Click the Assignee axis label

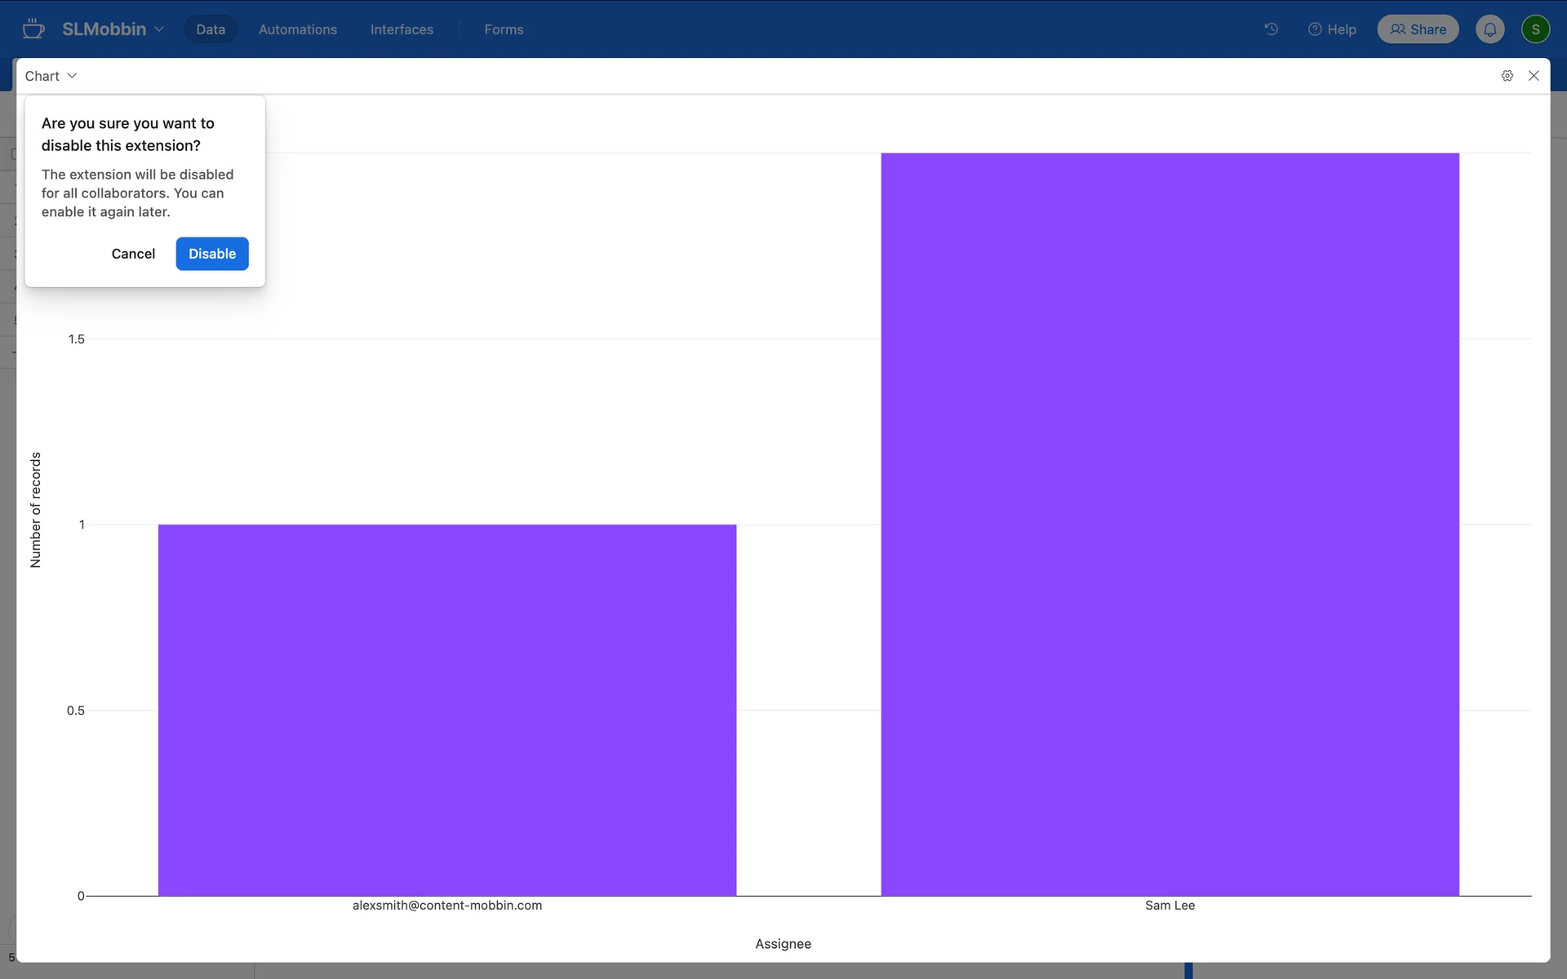click(782, 944)
